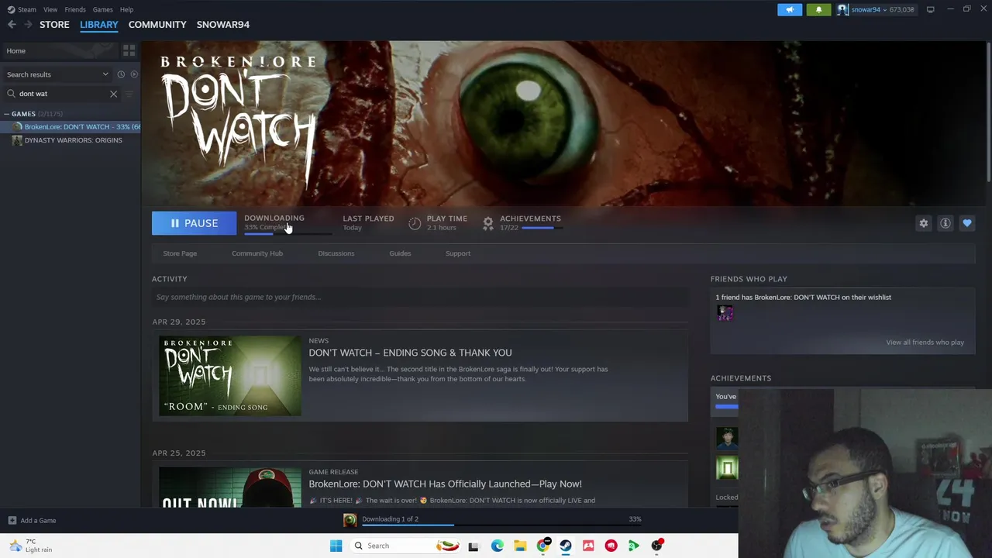Open Ending Song & Thank You news title
Viewport: 992px width, 558px height.
point(410,353)
